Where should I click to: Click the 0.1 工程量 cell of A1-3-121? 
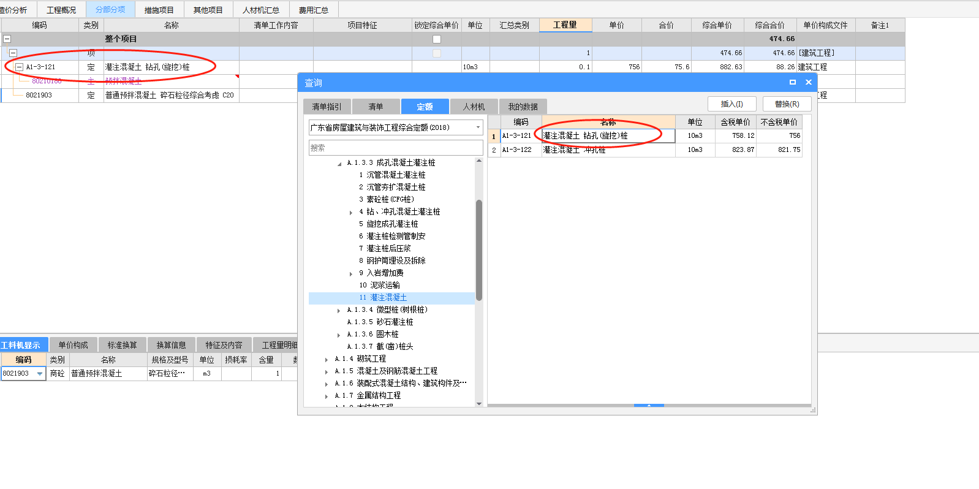coord(566,67)
